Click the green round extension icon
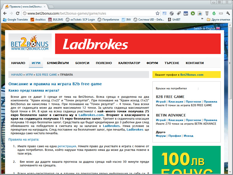This screenshot has width=233, height=175. click(x=193, y=13)
